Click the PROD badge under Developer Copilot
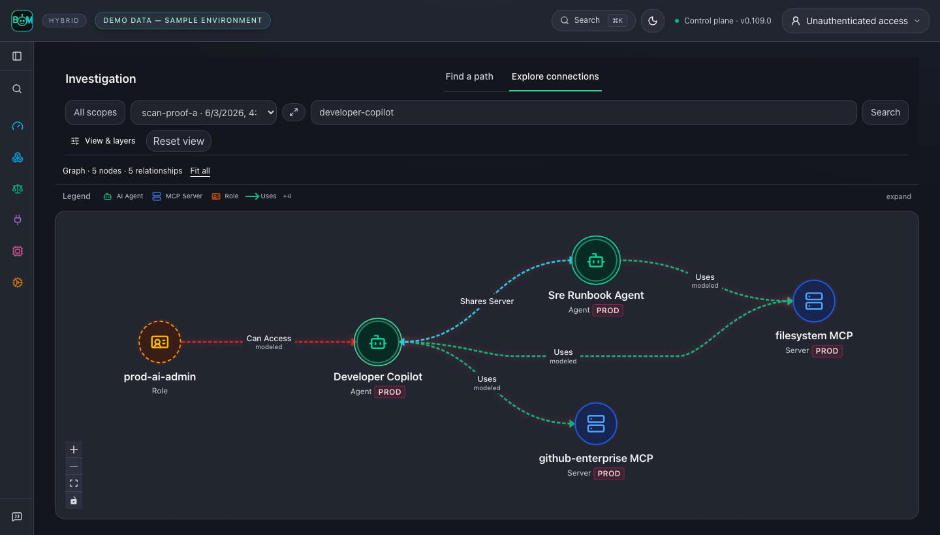This screenshot has height=535, width=940. coord(390,392)
